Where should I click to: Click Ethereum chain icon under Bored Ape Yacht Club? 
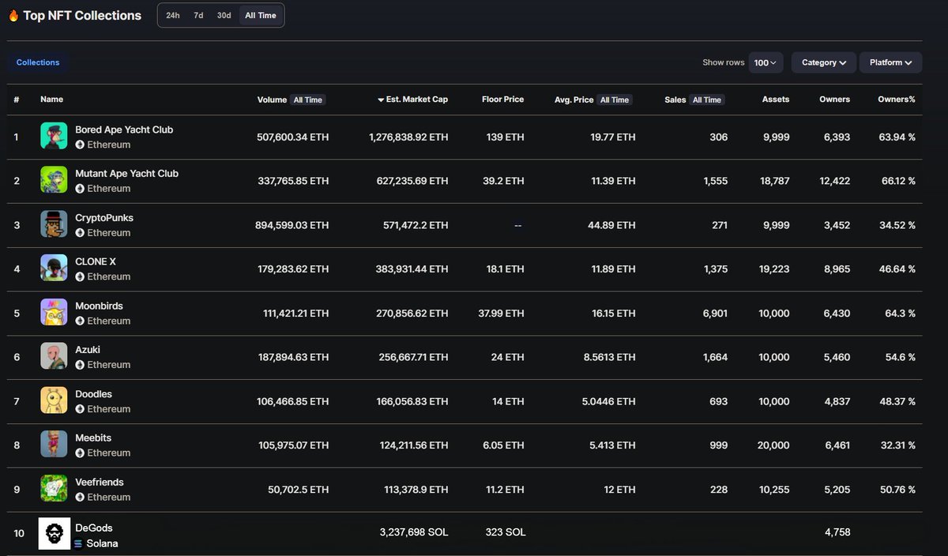[x=80, y=145]
